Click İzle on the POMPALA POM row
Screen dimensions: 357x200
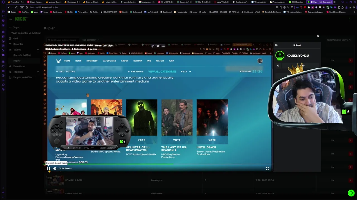[x=332, y=180]
